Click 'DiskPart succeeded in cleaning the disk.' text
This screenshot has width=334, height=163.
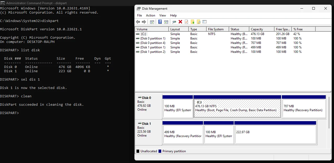click(42, 104)
